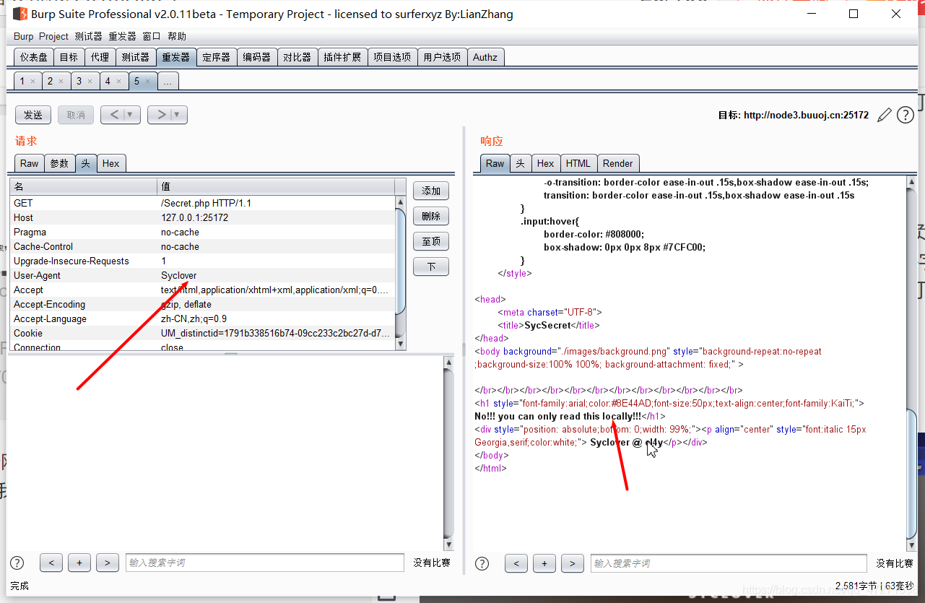Select response Hex tab
Screen dimensions: 925x603
[x=546, y=163]
